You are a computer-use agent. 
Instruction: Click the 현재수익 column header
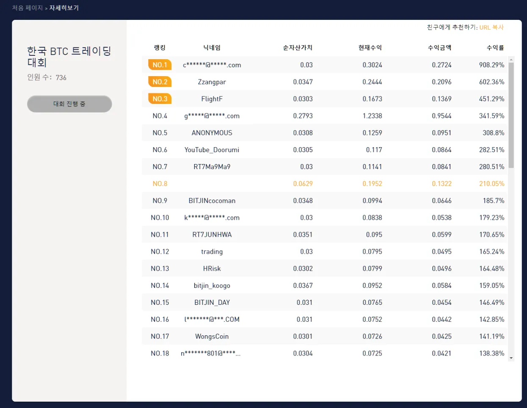[370, 47]
